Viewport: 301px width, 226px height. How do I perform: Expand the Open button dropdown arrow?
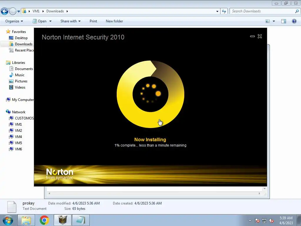(50, 21)
